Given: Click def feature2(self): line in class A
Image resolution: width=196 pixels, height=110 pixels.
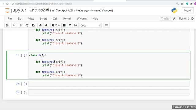Looking at the screenshot, I should click(50, 40).
